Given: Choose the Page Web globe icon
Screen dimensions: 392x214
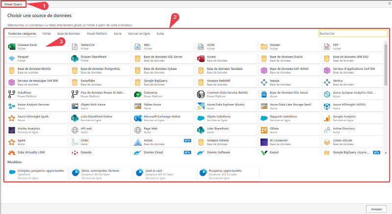Looking at the screenshot, I should tap(138, 130).
